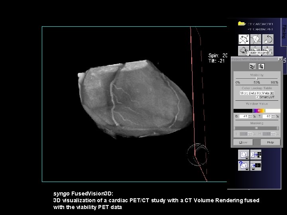Click the heart-shaped orientation icon beside tooltip

coord(244,50)
